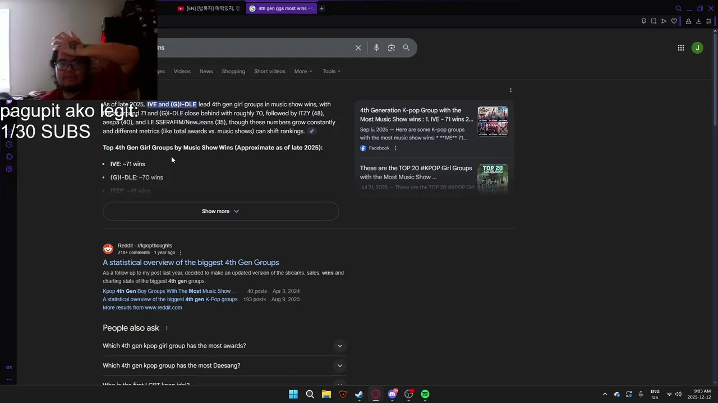
Task: Open AI overview options three dots
Action: (x=510, y=90)
